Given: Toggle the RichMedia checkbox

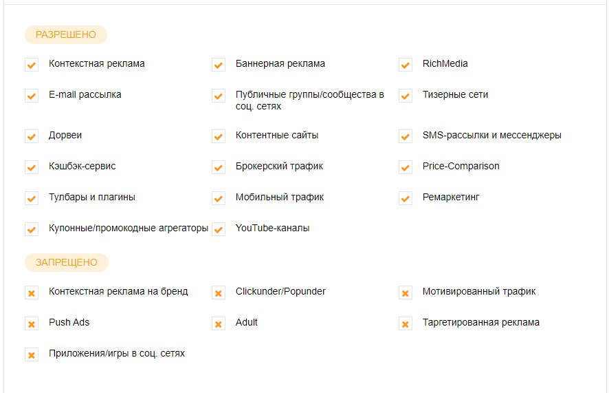Looking at the screenshot, I should (x=406, y=65).
